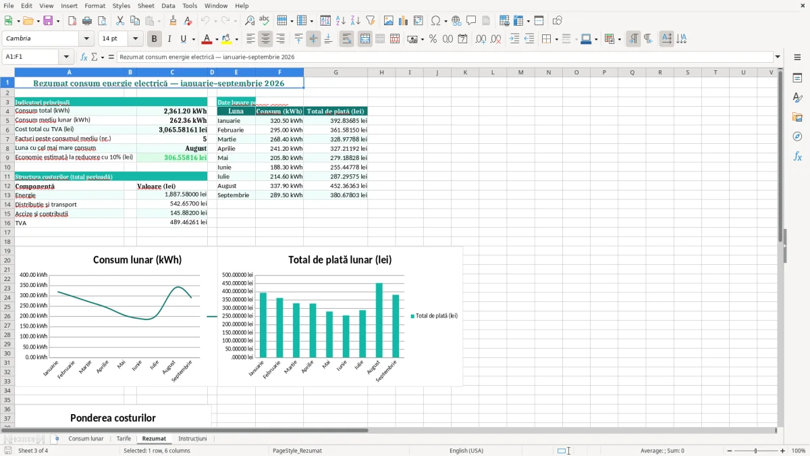Click Increase Indent icon
Viewport: 810px width, 456px height.
pos(514,39)
